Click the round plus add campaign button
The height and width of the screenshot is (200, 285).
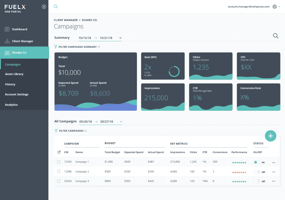pos(270,136)
